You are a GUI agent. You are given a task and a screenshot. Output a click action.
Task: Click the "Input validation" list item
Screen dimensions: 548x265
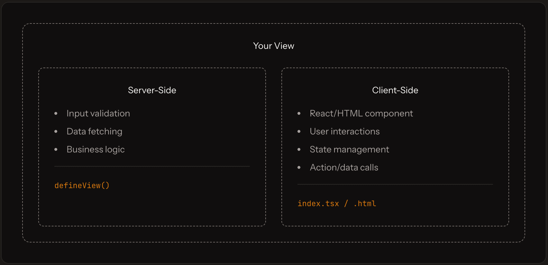pos(98,114)
